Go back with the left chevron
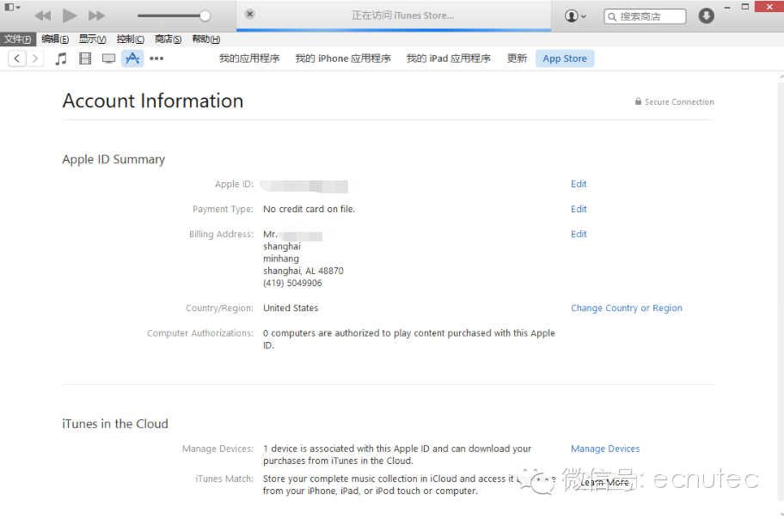The width and height of the screenshot is (784, 519). click(x=17, y=58)
